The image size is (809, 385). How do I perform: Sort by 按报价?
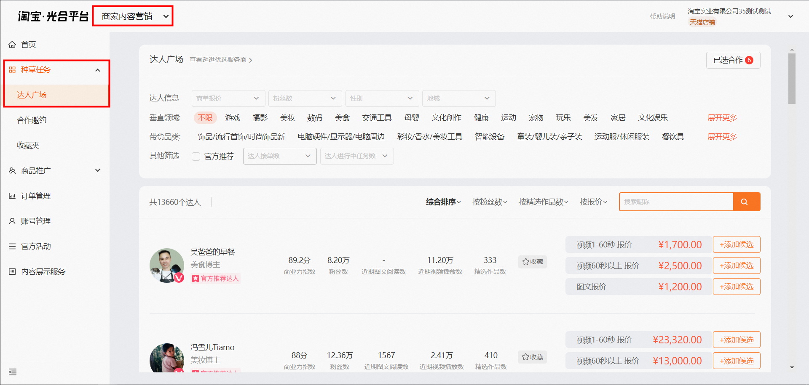click(x=593, y=202)
